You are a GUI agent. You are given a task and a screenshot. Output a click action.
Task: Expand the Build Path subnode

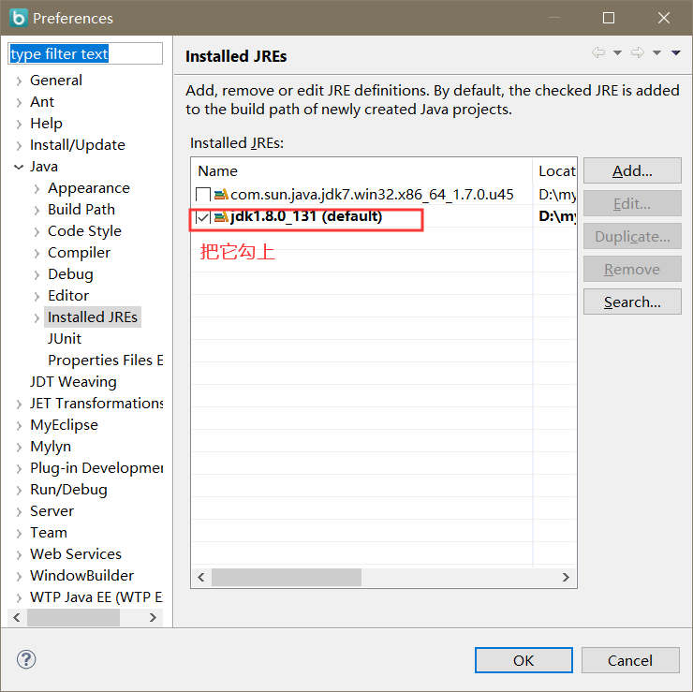[37, 210]
